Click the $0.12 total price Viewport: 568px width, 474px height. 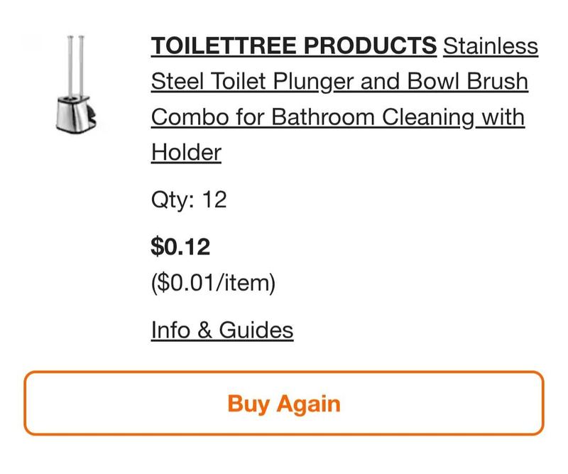(x=180, y=247)
